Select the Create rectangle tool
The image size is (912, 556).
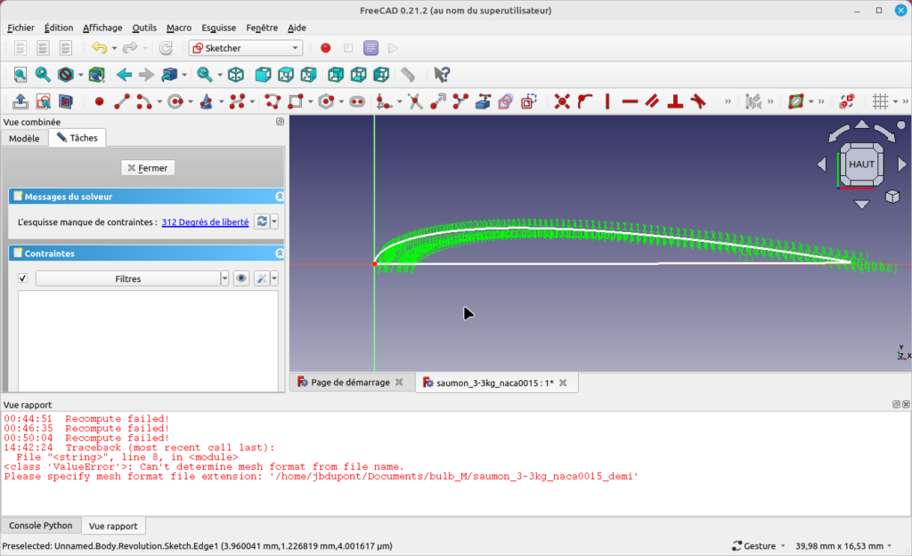coord(296,101)
